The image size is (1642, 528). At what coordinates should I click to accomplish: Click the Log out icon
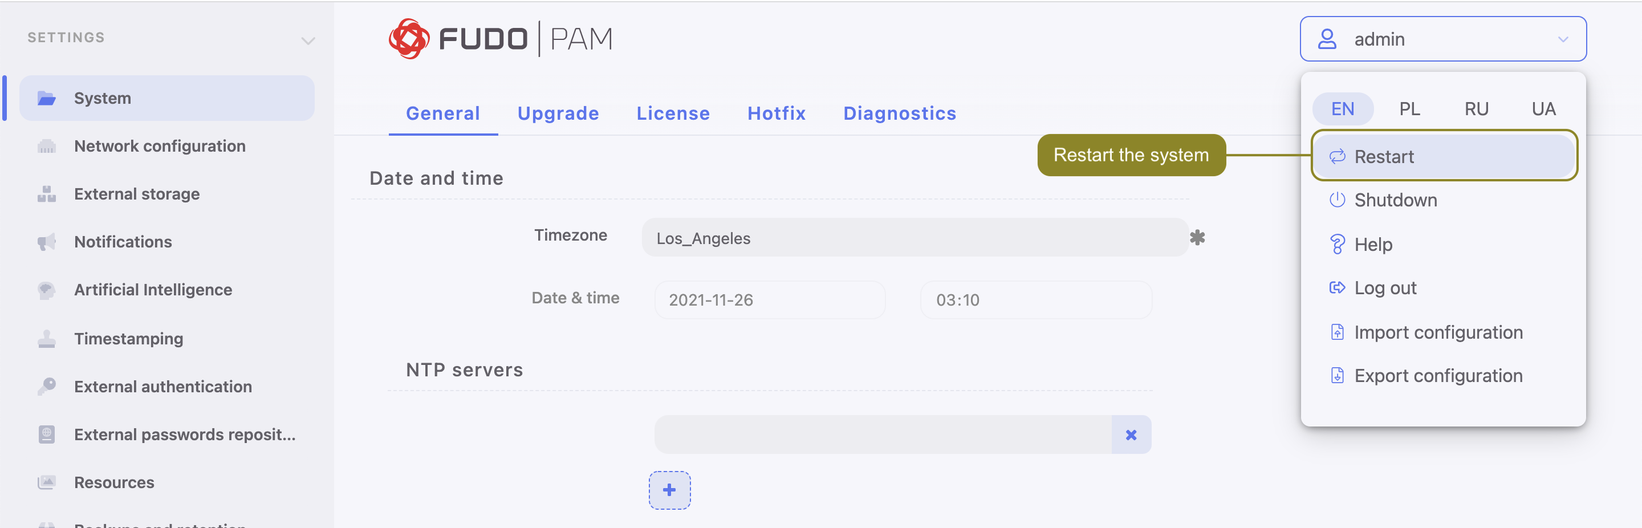pyautogui.click(x=1338, y=287)
